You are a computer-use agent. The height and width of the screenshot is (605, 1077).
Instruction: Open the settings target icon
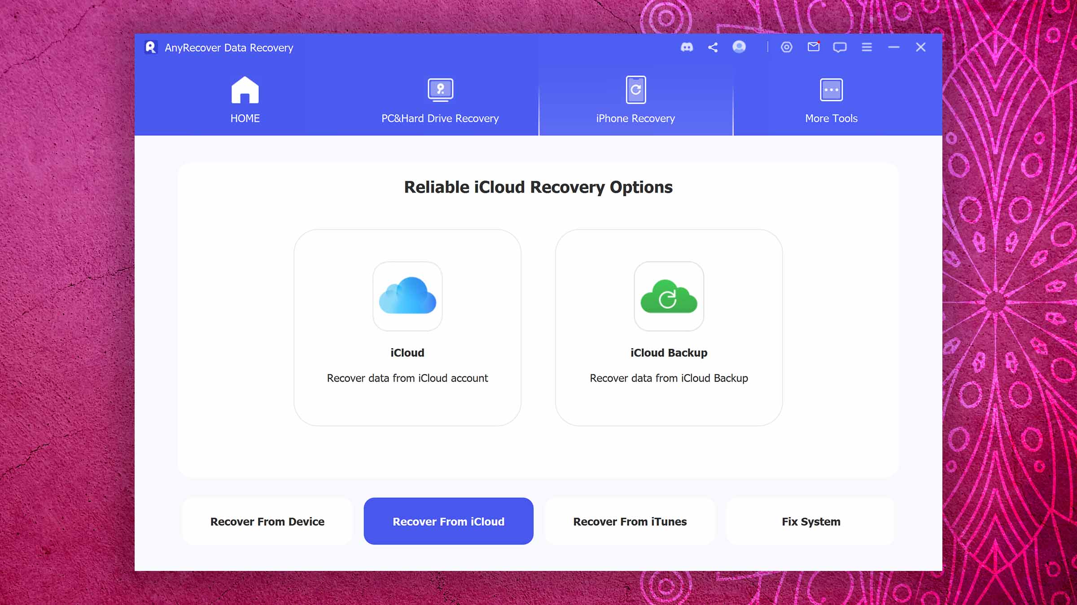pyautogui.click(x=786, y=47)
